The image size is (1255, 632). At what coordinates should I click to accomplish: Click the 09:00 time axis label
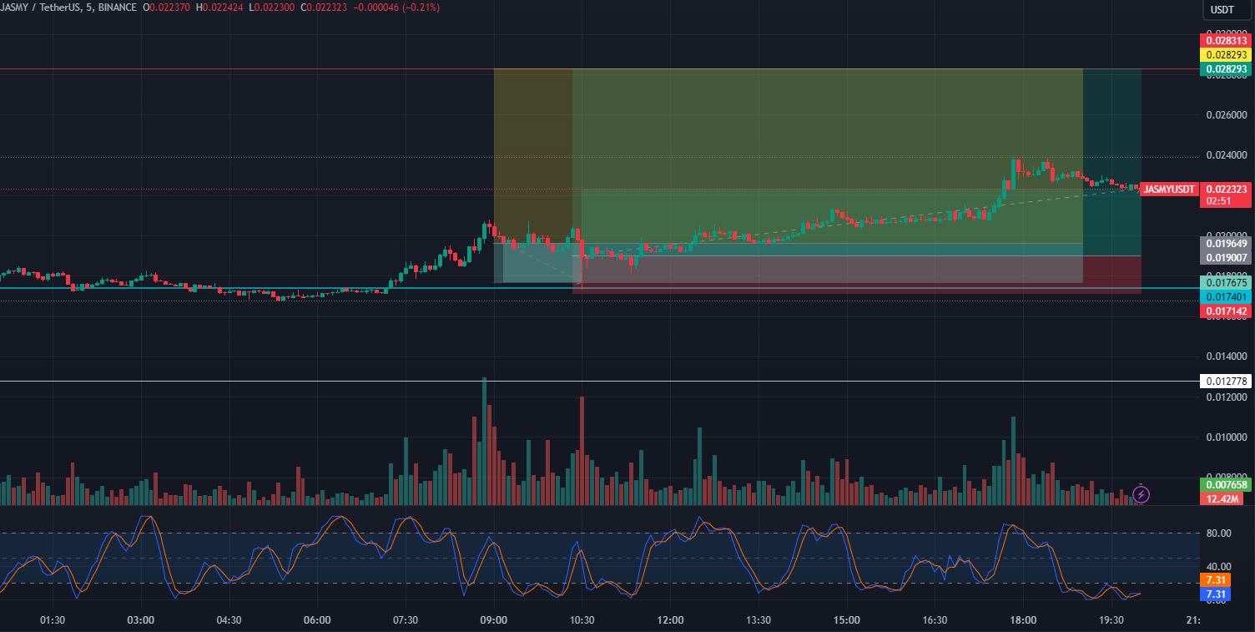coord(494,620)
